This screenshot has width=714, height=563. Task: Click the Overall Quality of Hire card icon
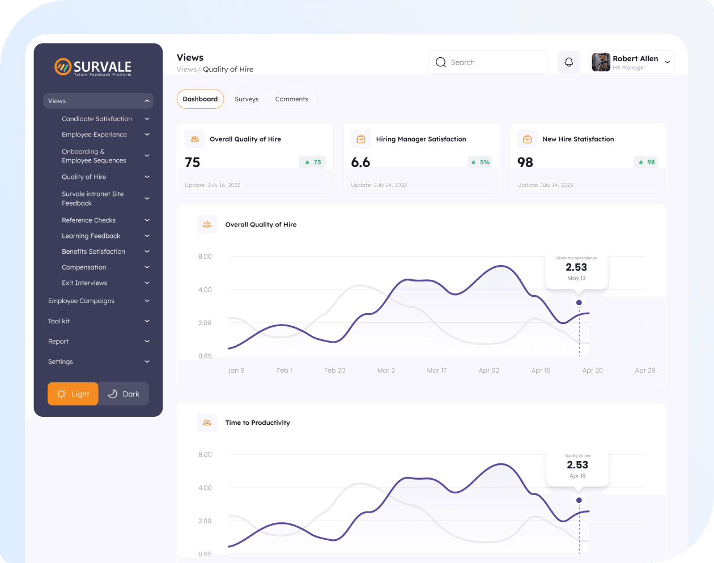[195, 139]
